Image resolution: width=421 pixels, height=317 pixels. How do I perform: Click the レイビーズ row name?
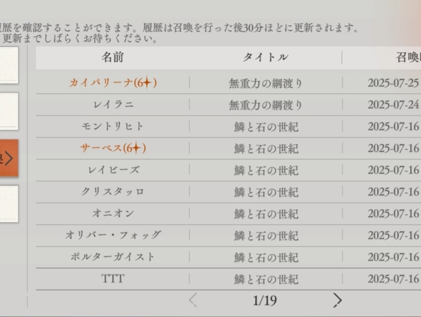point(113,170)
